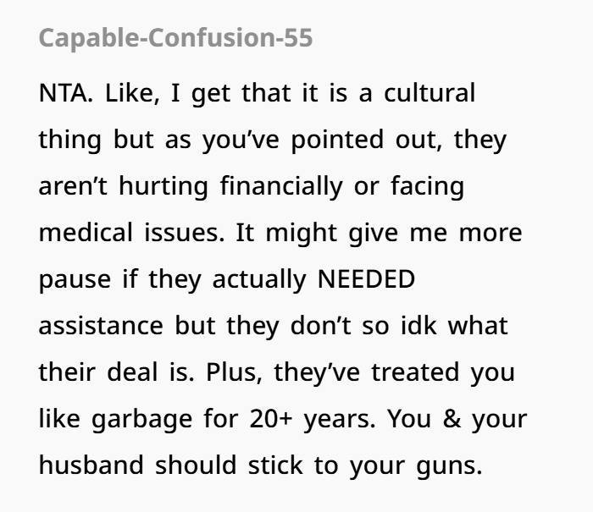
Task: Click the word "idk" in the comment
Action: [x=418, y=325]
